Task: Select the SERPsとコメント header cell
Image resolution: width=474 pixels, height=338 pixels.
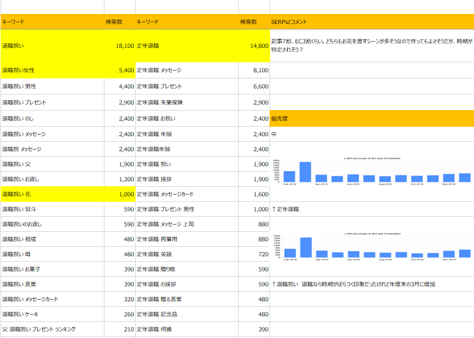Action: tap(371, 22)
